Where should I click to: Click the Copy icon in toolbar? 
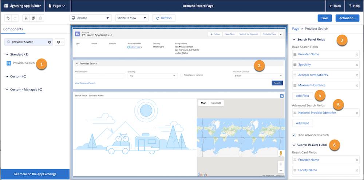click(33, 18)
